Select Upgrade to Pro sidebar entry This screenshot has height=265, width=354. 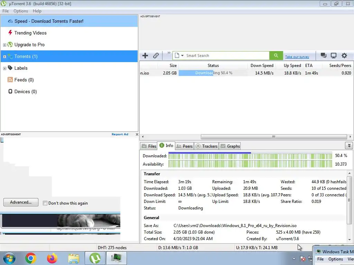click(69, 45)
